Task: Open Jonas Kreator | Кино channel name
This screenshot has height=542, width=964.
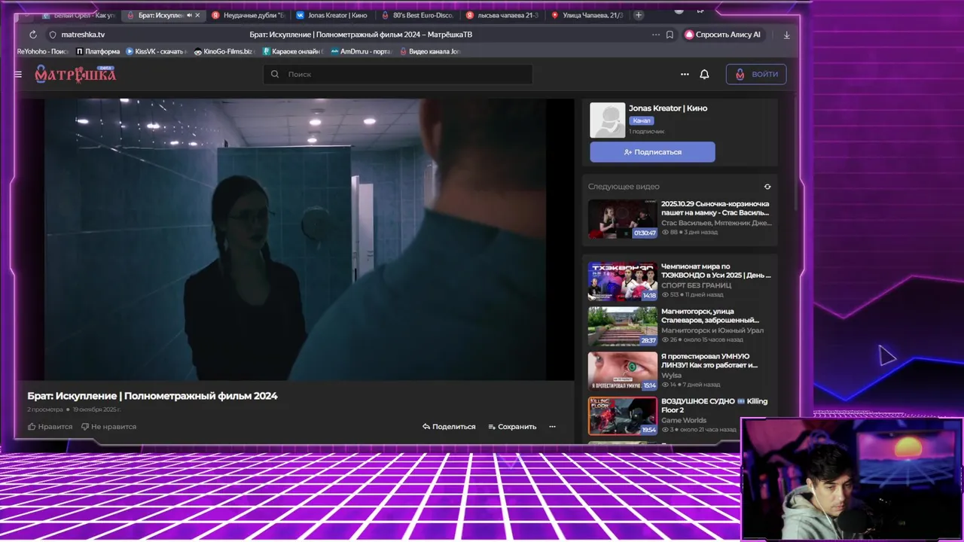Action: point(668,108)
